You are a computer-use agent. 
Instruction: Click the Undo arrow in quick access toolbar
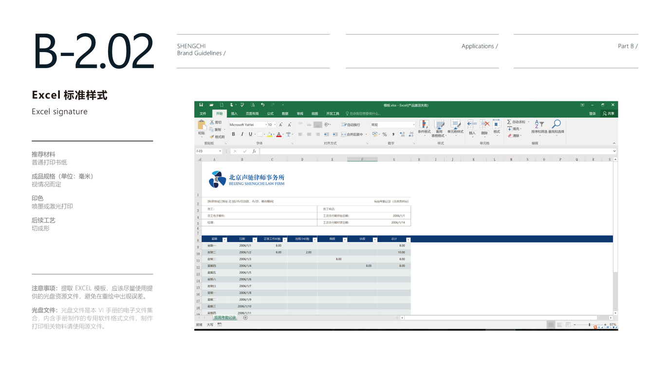point(262,105)
